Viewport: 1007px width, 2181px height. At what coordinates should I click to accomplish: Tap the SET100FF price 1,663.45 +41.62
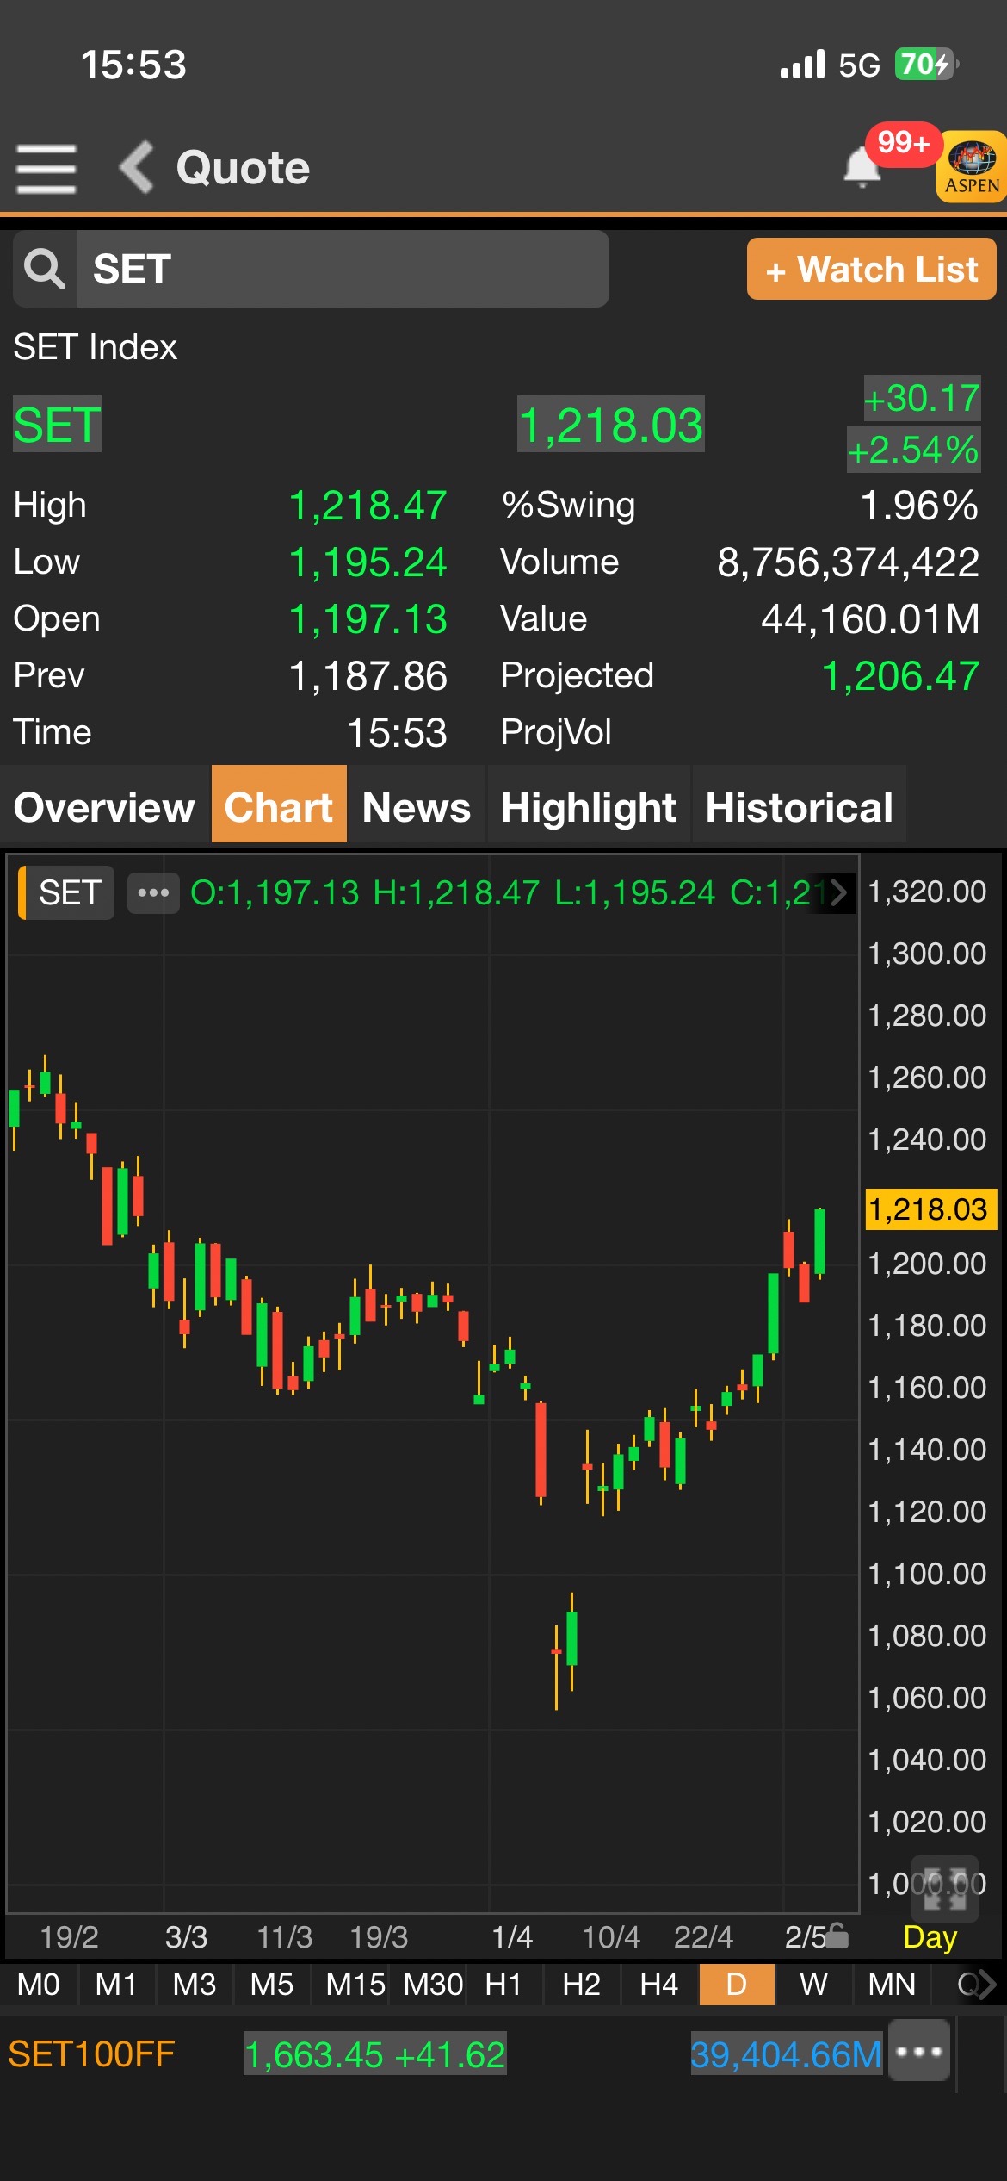point(375,2054)
